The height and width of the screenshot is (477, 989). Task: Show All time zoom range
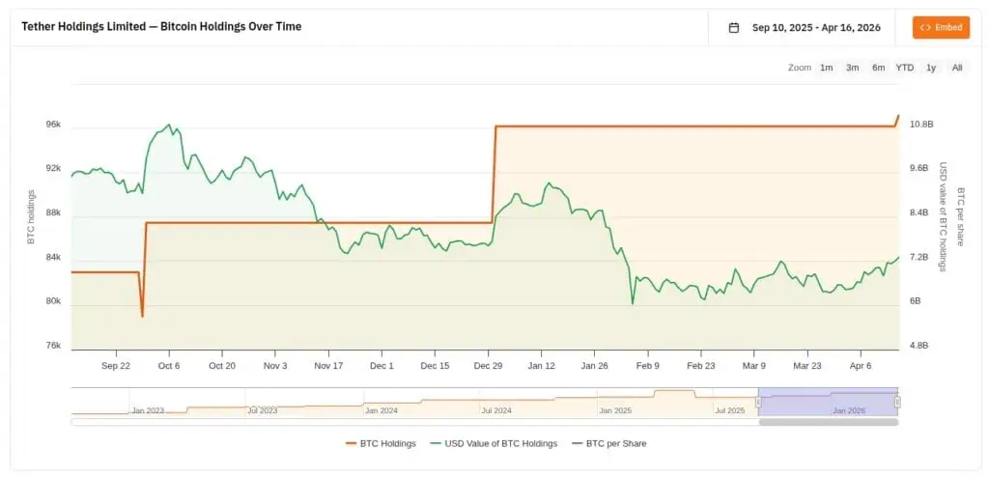tap(956, 68)
